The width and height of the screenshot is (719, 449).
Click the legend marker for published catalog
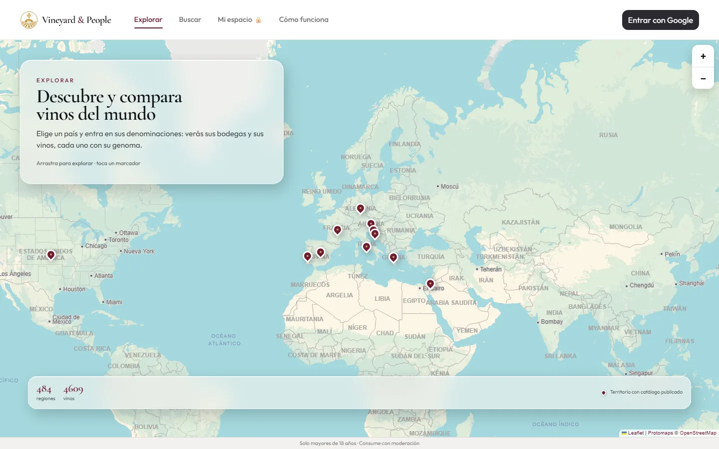[x=604, y=393]
